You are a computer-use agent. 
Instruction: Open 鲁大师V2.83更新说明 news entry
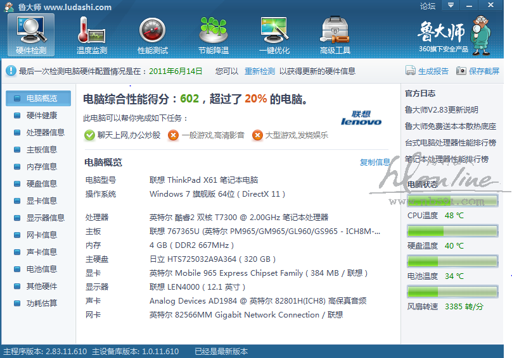tap(442, 110)
